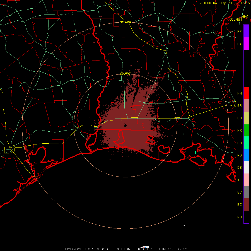Click the small green rain echo near the coast

tap(196, 152)
